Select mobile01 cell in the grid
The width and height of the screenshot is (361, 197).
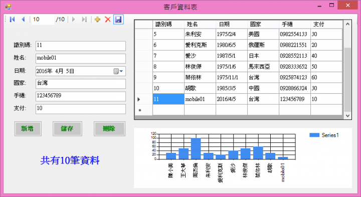point(200,99)
